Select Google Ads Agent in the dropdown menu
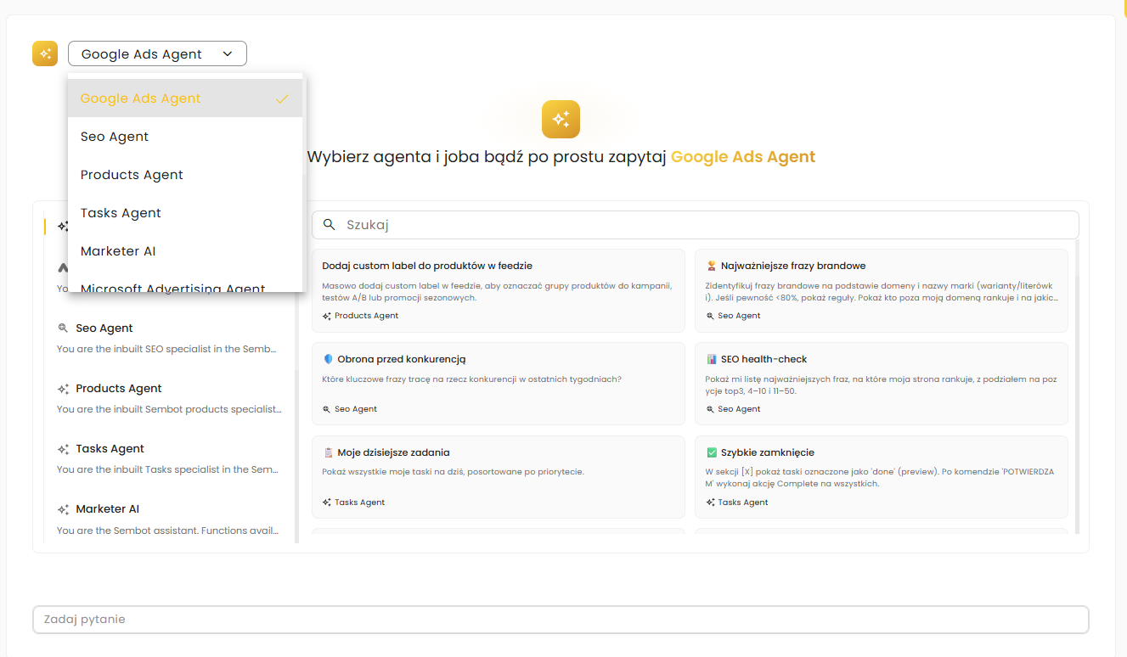Screen dimensions: 1127x657 [185, 98]
